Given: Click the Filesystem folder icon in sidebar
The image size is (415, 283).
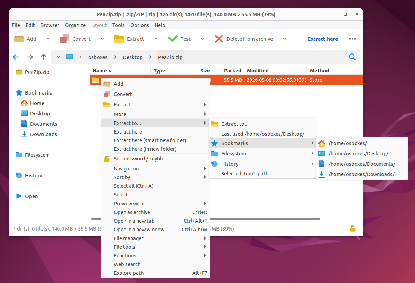Looking at the screenshot, I should tap(19, 155).
